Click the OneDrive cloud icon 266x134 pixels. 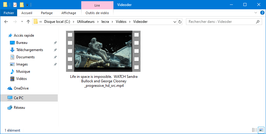point(10,88)
